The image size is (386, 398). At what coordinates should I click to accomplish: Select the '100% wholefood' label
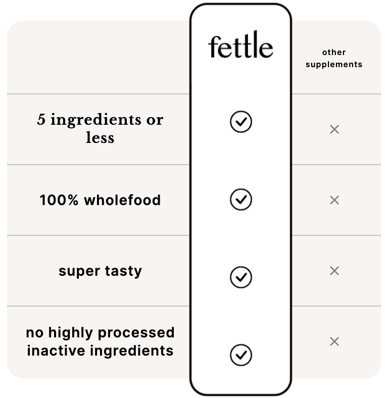pyautogui.click(x=100, y=200)
